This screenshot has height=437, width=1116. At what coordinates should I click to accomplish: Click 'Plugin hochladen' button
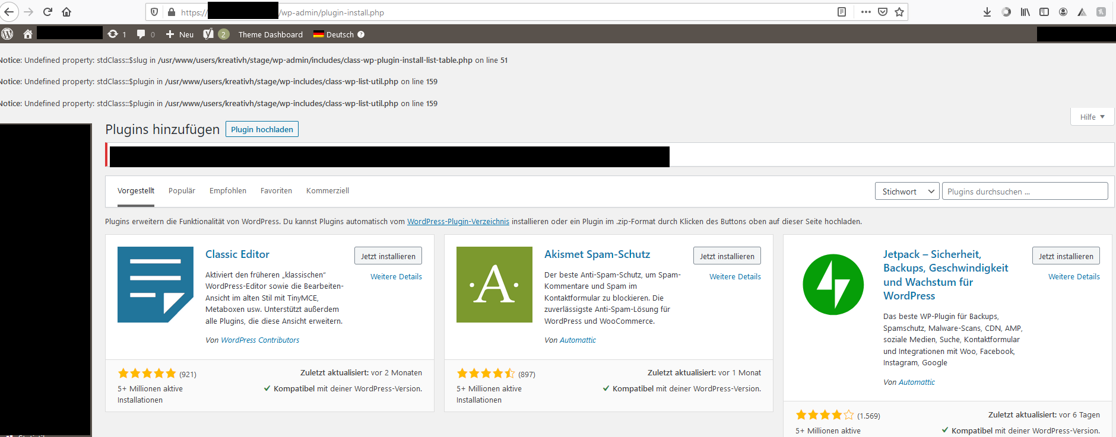point(262,129)
